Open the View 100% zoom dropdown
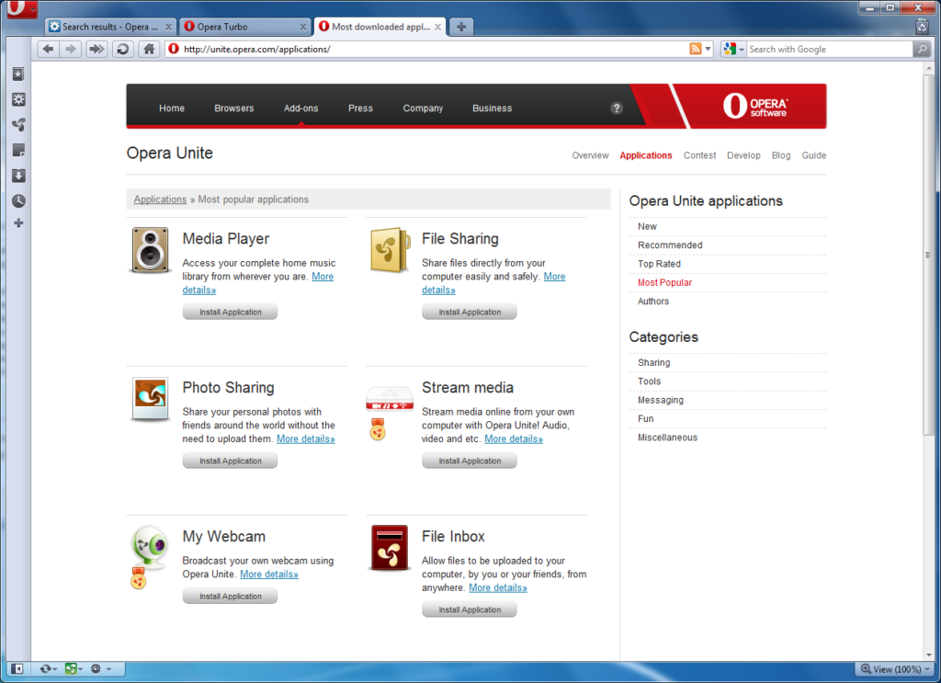 [895, 668]
